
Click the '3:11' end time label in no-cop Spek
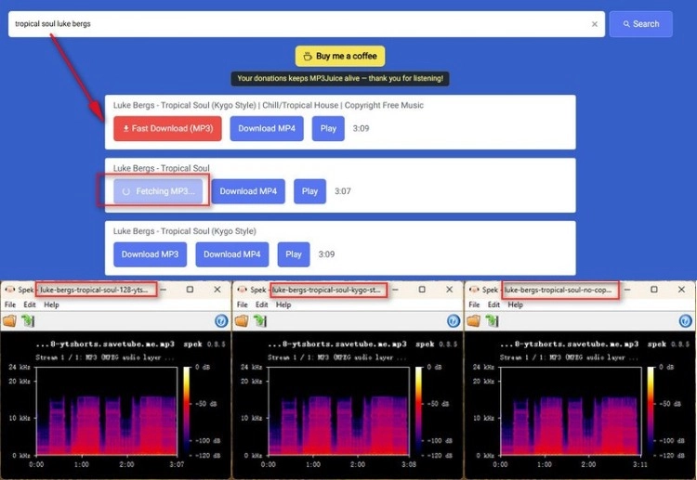640,464
